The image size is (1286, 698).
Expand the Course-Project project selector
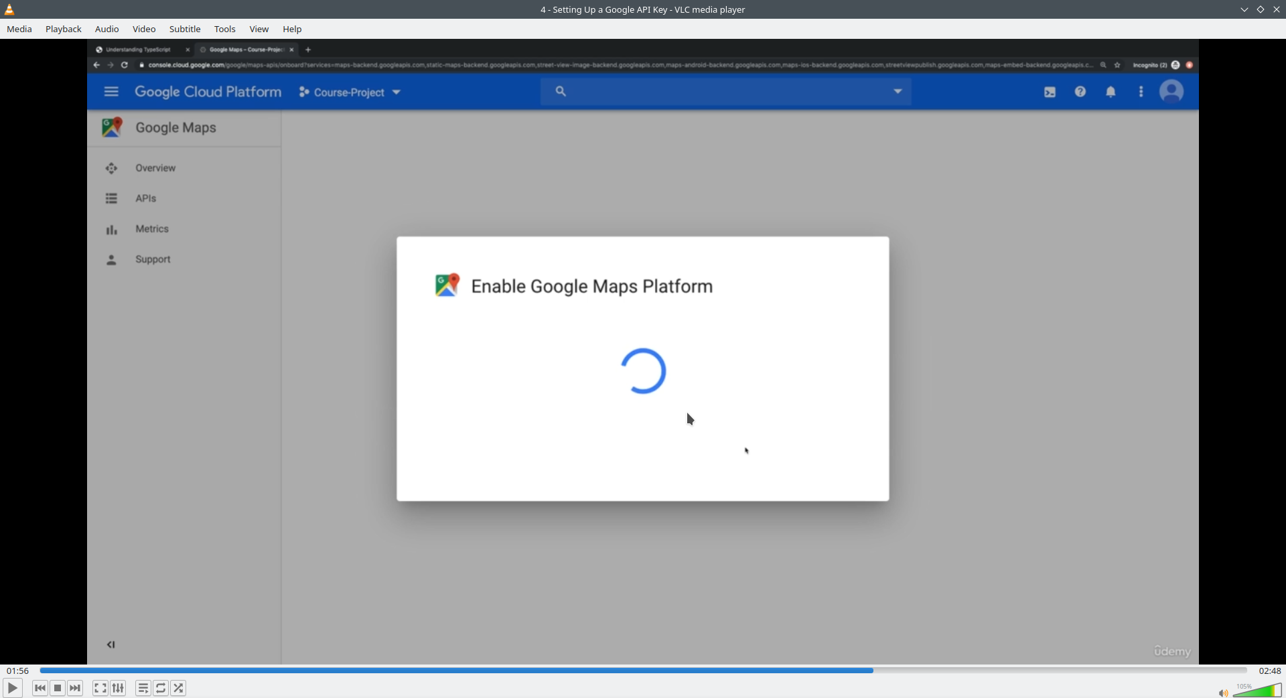click(x=350, y=92)
